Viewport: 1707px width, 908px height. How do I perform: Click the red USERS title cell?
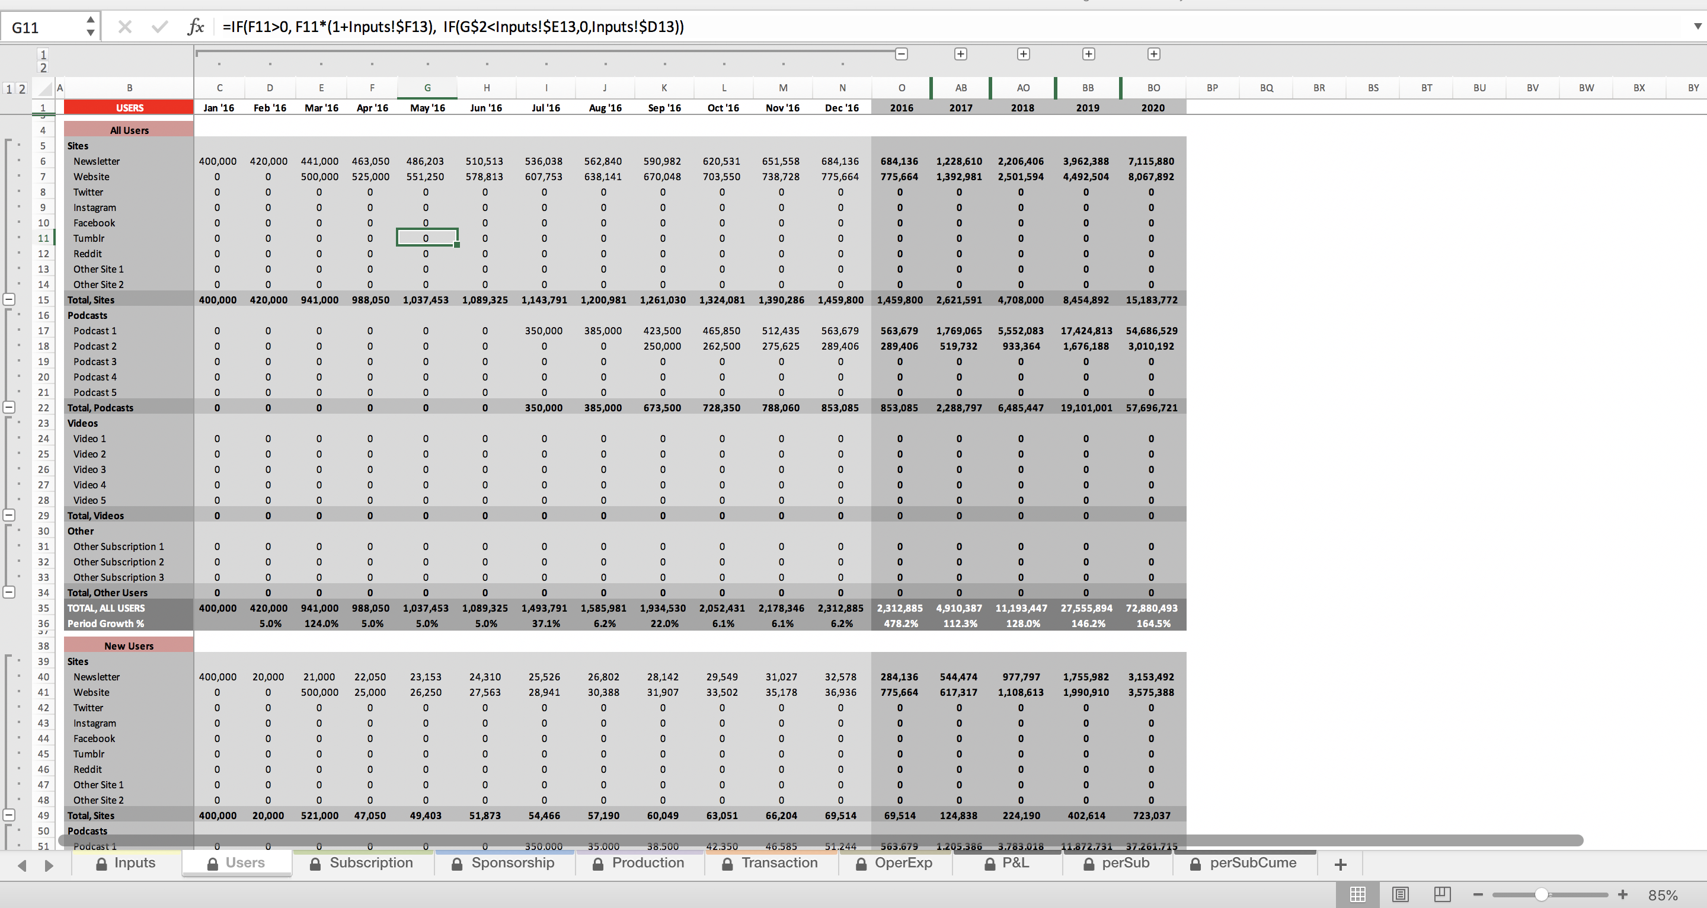tap(129, 107)
